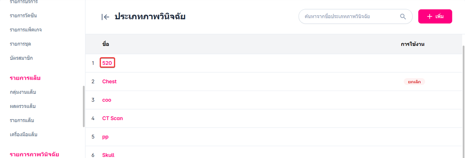Open the CT Scan entry
The width and height of the screenshot is (465, 158).
(113, 118)
